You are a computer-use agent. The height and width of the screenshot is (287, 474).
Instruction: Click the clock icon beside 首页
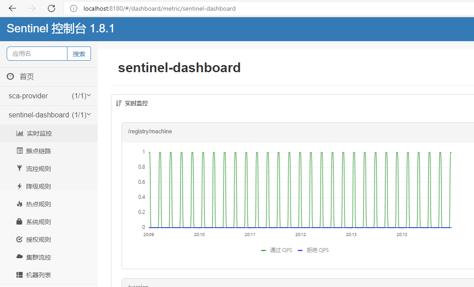point(10,76)
